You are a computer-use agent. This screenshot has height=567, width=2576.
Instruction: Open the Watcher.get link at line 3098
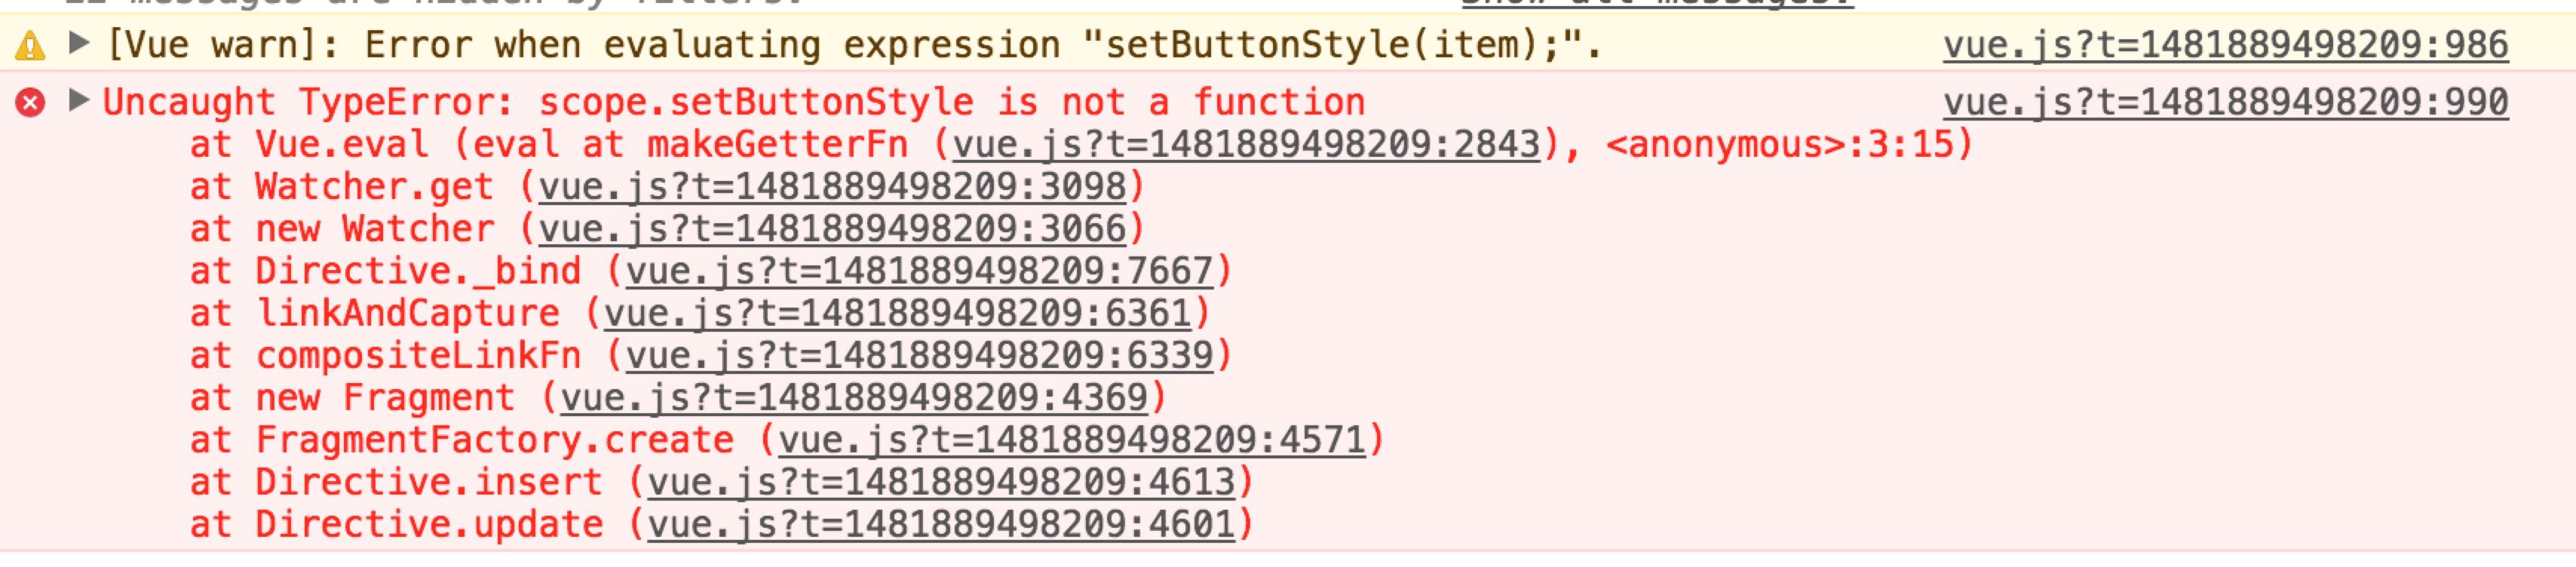pos(832,187)
